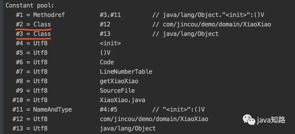295x134 pixels.
Task: Click the underlined '#3 = Class' entry
Action: pyautogui.click(x=33, y=34)
